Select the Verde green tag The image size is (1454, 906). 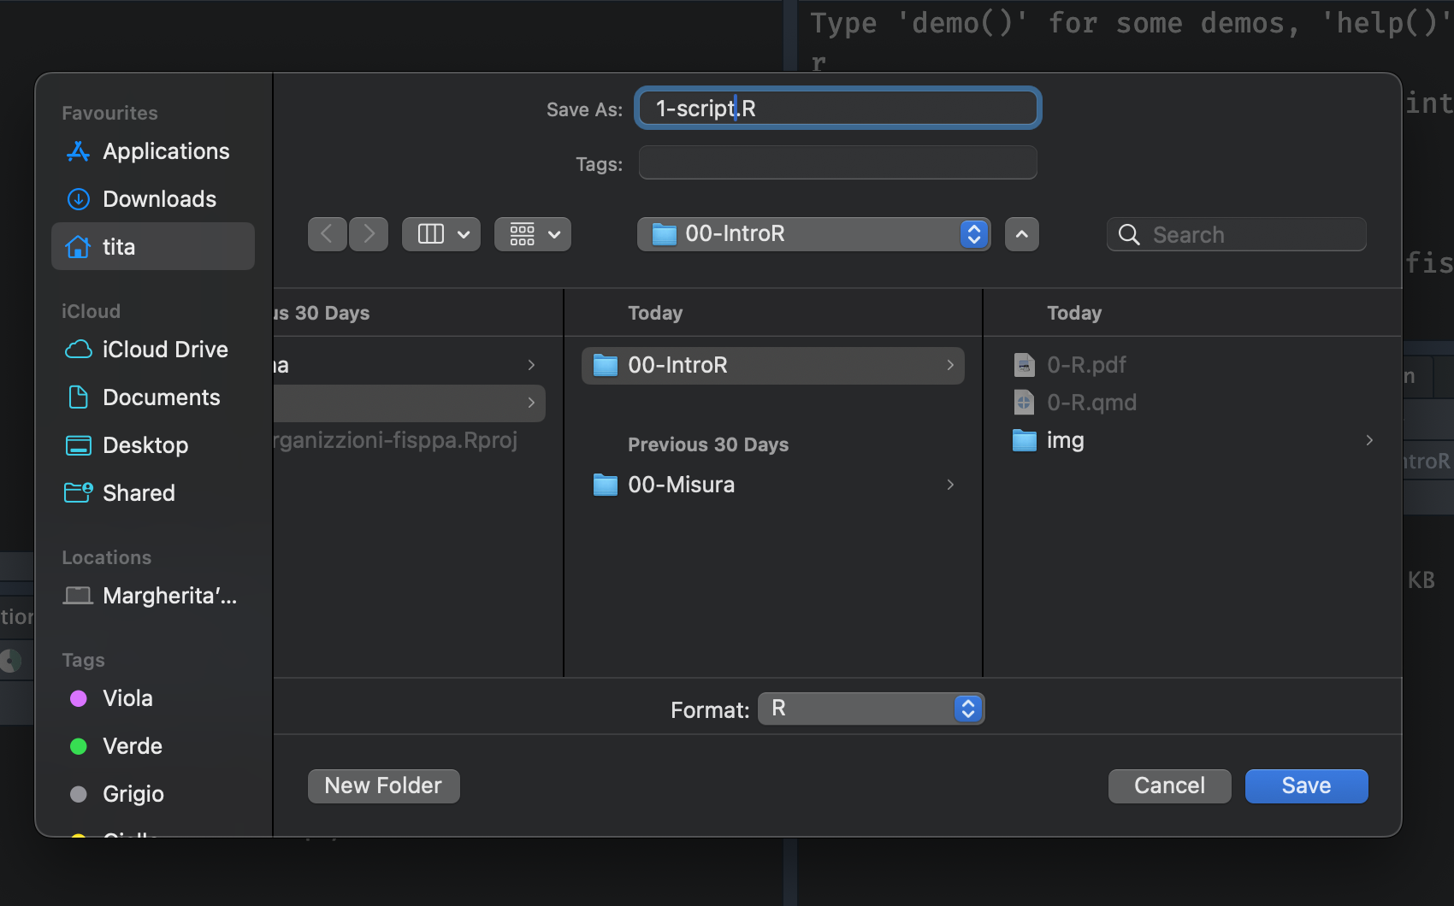click(132, 746)
